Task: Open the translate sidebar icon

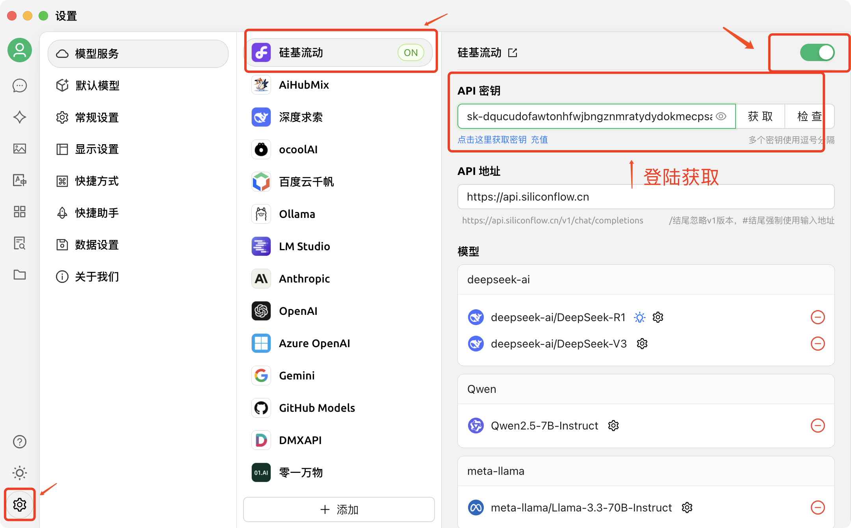Action: click(20, 180)
